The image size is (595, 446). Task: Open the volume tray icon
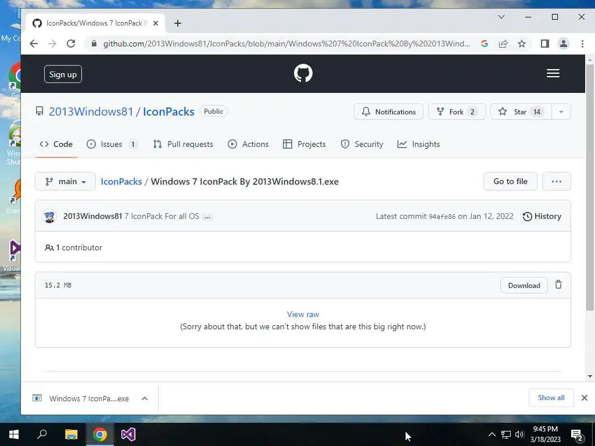tap(519, 434)
